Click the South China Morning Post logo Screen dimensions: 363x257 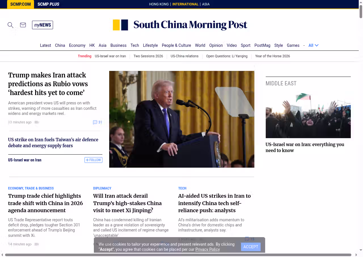click(180, 25)
